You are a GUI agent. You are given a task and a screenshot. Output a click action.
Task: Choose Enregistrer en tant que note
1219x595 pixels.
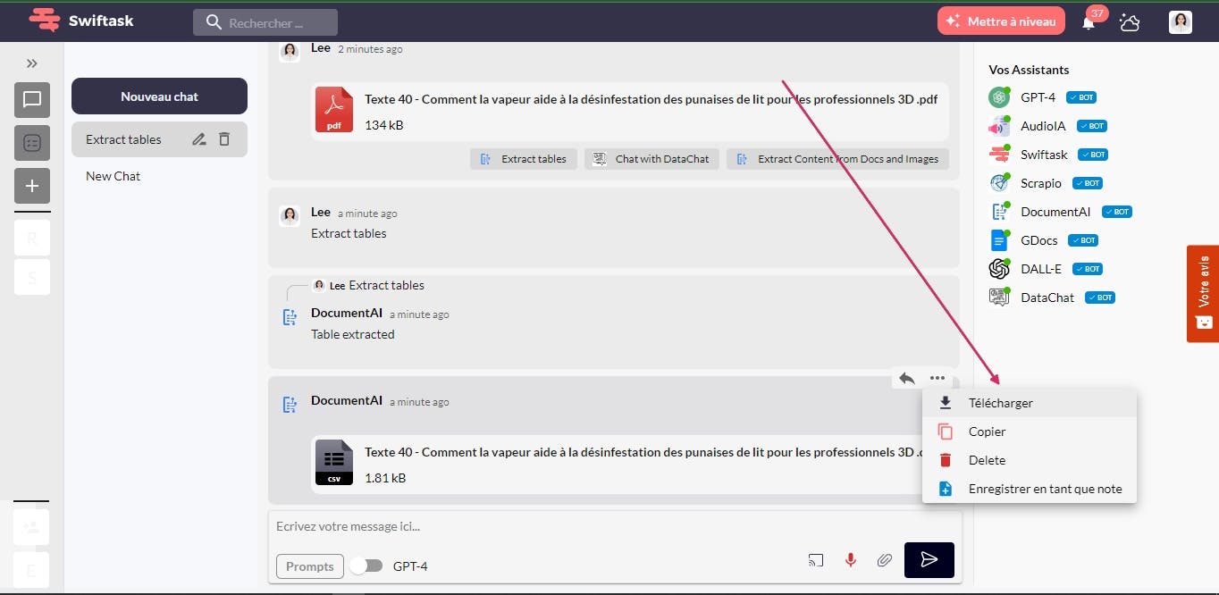point(1030,489)
